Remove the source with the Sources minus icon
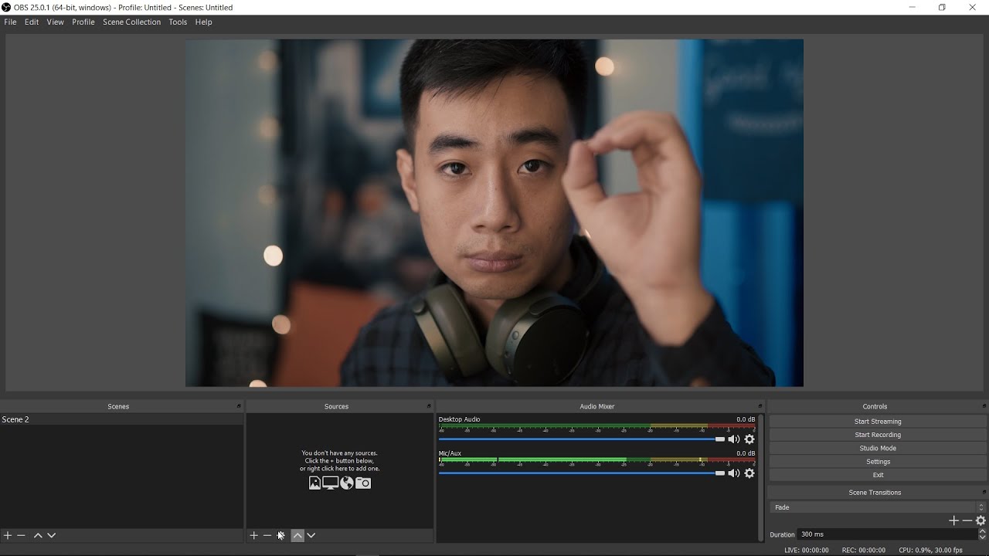The height and width of the screenshot is (556, 989). pyautogui.click(x=267, y=535)
